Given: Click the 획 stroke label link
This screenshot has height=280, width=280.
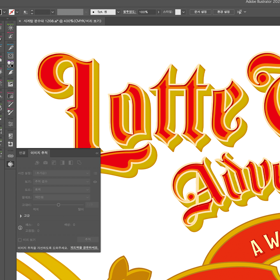Looking at the screenshot, I should [25, 12].
